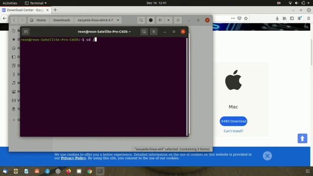Open easyeda-linux-x64-6.4.7 path dropdown
313x176 pixels.
[x=118, y=20]
